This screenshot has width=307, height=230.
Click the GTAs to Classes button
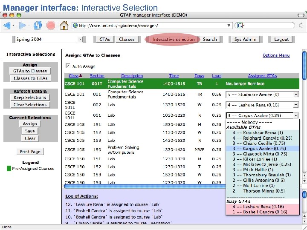tap(30, 71)
